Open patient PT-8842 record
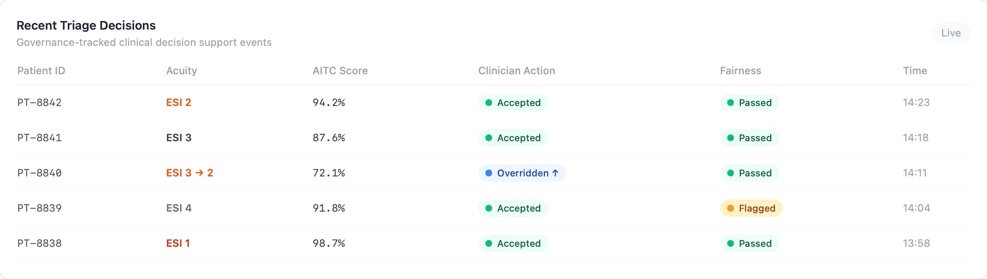 click(x=40, y=103)
